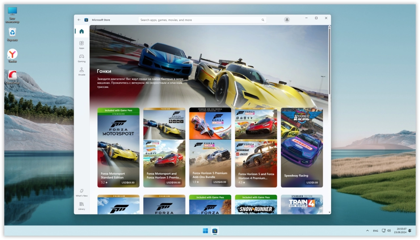Click the back arrow in Microsoft Store
Image resolution: width=420 pixels, height=240 pixels.
pos(79,20)
